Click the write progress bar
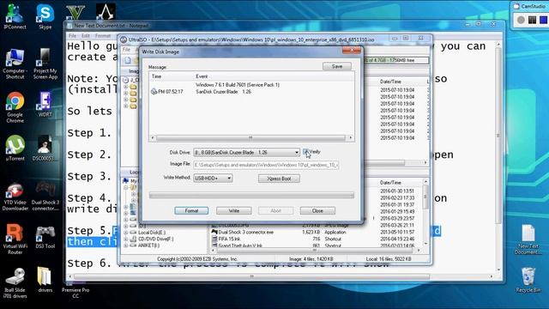The image size is (549, 309). coord(251,196)
